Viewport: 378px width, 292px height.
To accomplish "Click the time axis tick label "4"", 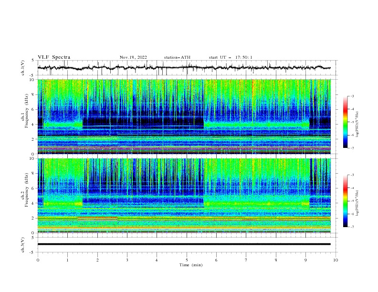I will coord(157,260).
